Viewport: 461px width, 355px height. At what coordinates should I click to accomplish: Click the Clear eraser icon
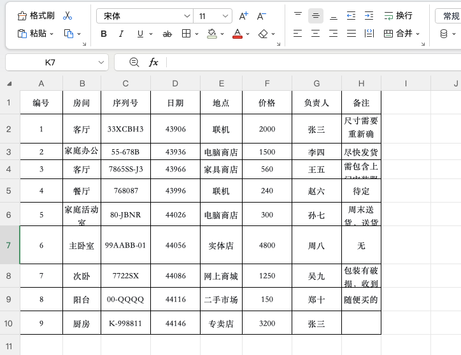263,34
